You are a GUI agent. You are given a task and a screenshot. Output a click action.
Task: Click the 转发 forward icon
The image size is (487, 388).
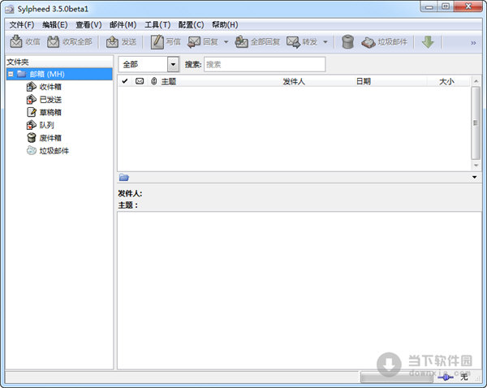pyautogui.click(x=293, y=41)
